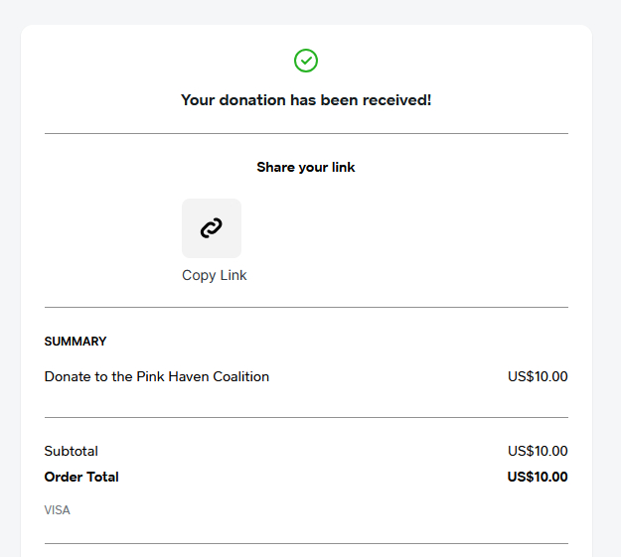This screenshot has width=621, height=557.
Task: Click the divider line above Subtotal
Action: pos(306,417)
